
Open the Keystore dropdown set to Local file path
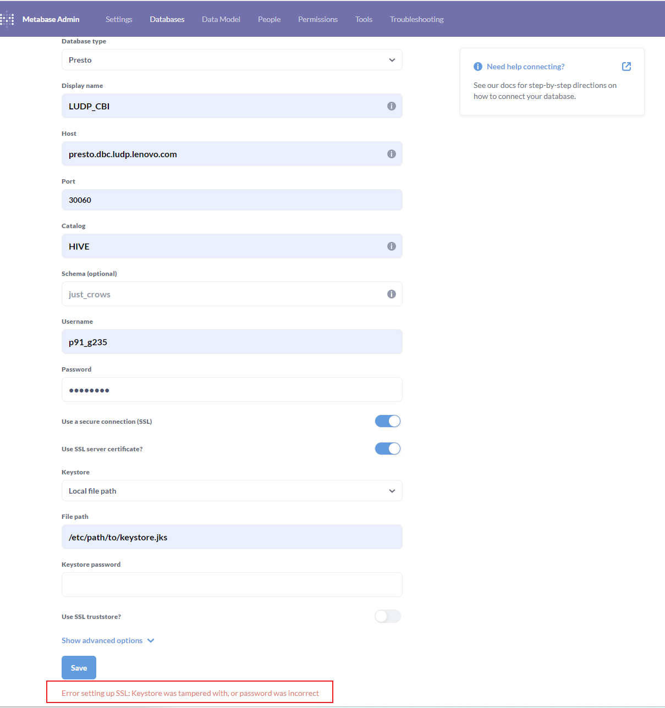[x=232, y=490]
